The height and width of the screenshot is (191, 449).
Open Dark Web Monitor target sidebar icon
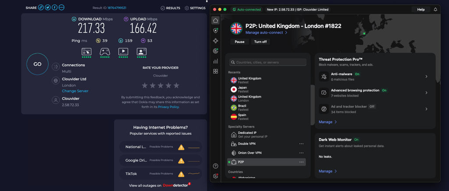pyautogui.click(x=216, y=51)
